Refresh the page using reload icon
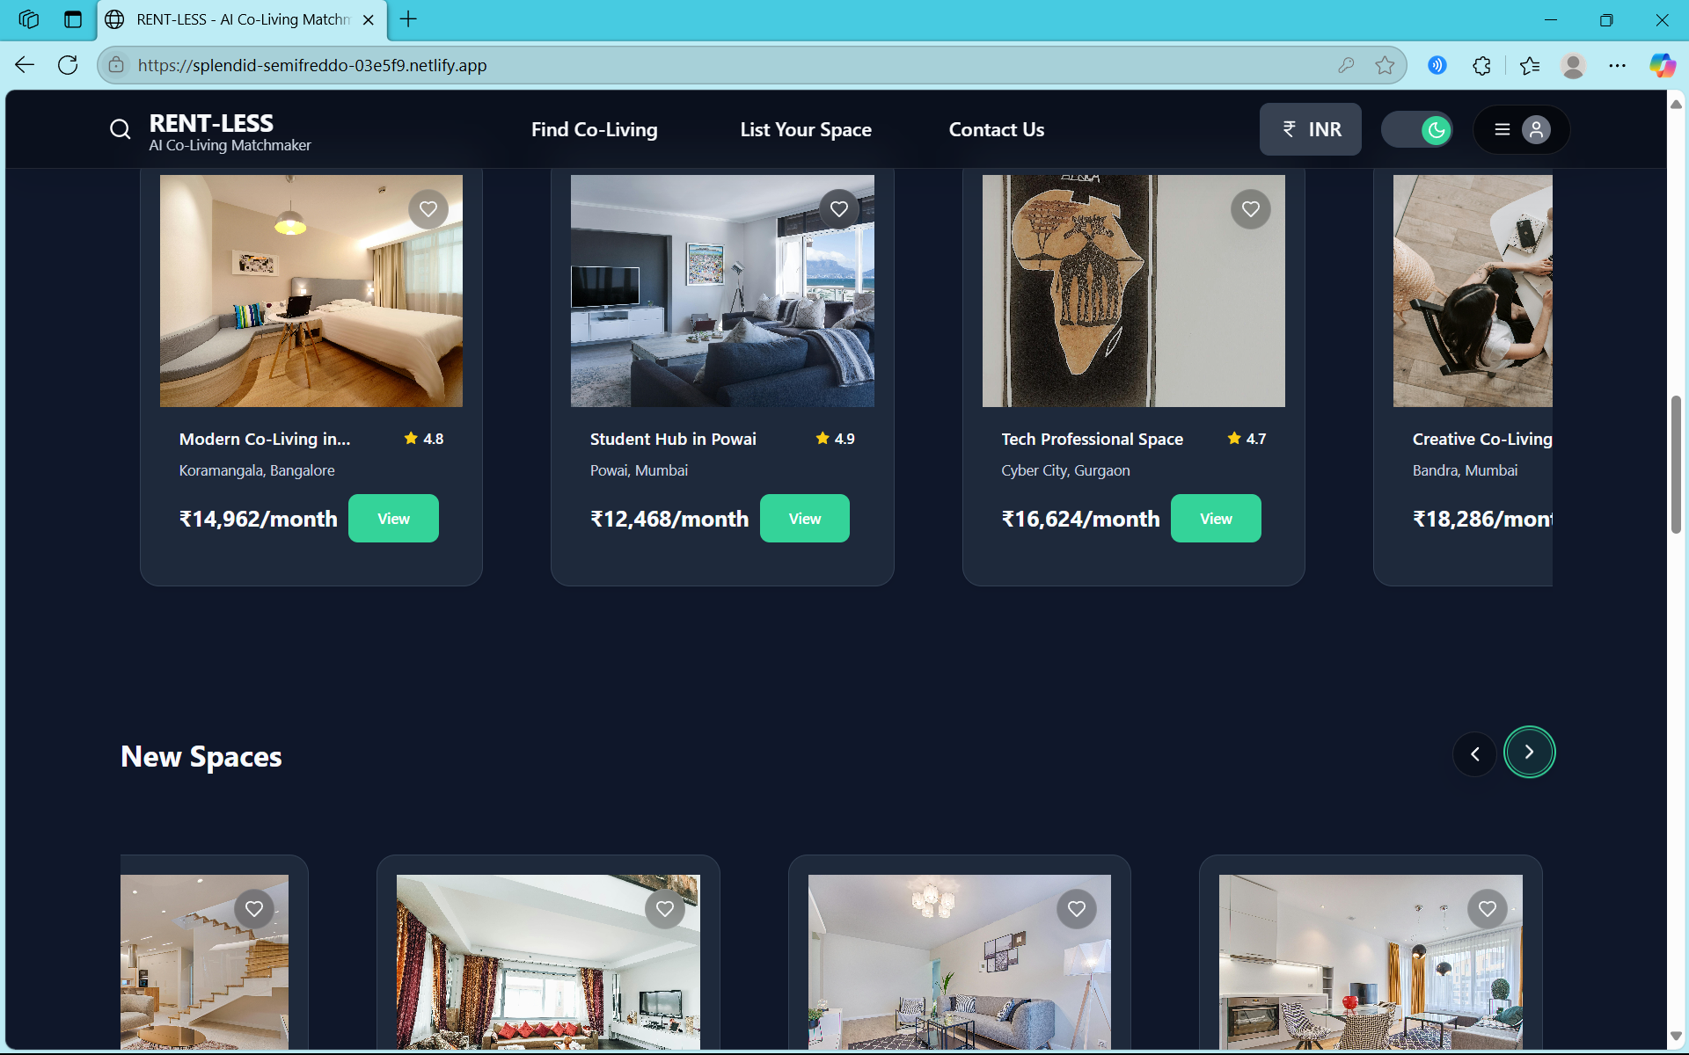Viewport: 1689px width, 1055px height. (x=68, y=65)
